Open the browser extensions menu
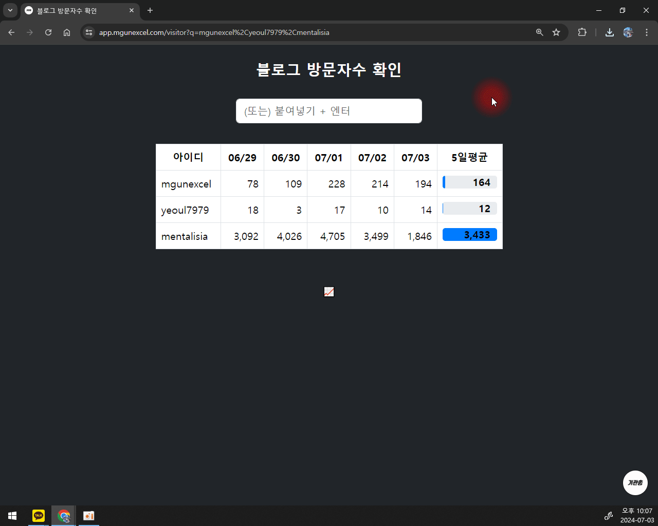The image size is (658, 526). [x=582, y=32]
